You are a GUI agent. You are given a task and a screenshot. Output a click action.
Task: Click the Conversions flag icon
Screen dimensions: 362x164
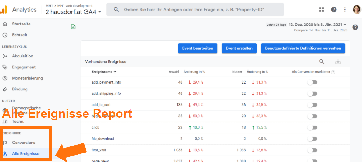(x=5, y=143)
